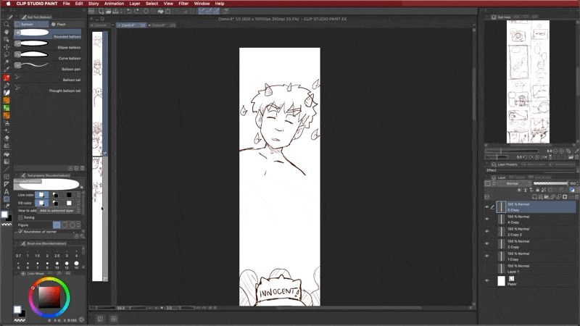This screenshot has width=580, height=326.
Task: Select the Gradient tool
Action: [x=7, y=161]
